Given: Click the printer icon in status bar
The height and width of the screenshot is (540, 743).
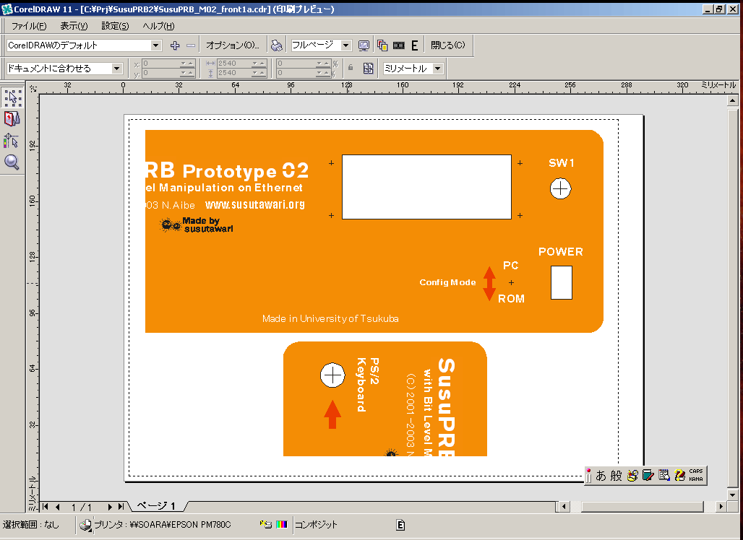Looking at the screenshot, I should coord(86,524).
